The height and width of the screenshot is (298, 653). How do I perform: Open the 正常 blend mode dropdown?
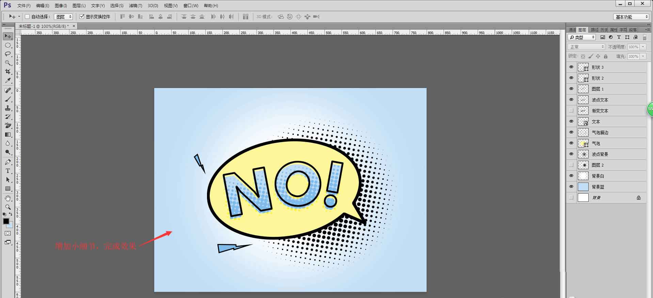coord(586,47)
